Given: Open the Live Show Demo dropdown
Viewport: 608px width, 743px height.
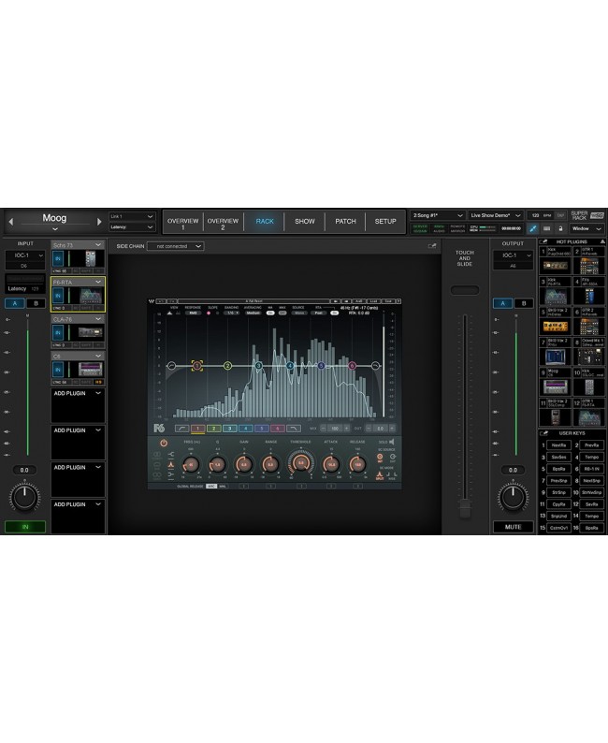Looking at the screenshot, I should 495,215.
